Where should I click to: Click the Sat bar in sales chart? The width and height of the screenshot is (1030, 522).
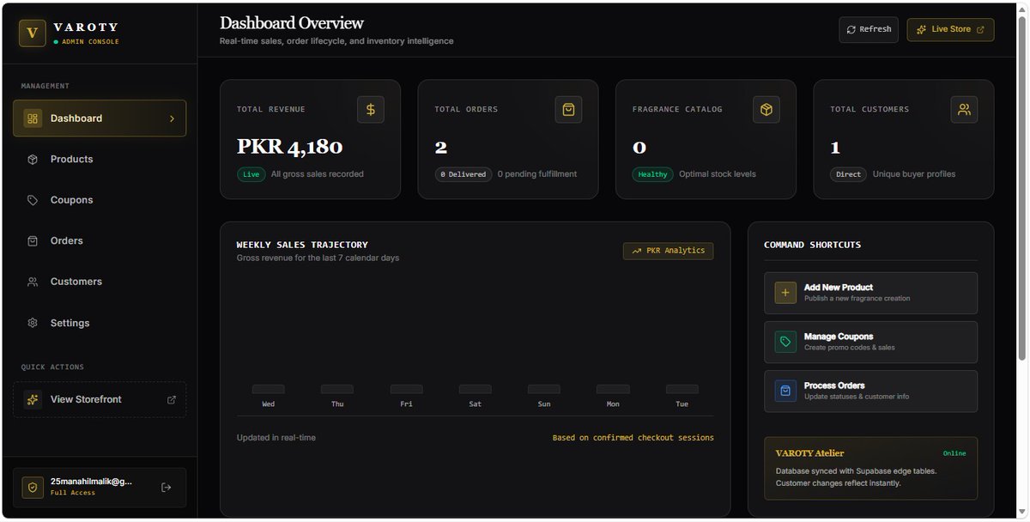pyautogui.click(x=476, y=389)
